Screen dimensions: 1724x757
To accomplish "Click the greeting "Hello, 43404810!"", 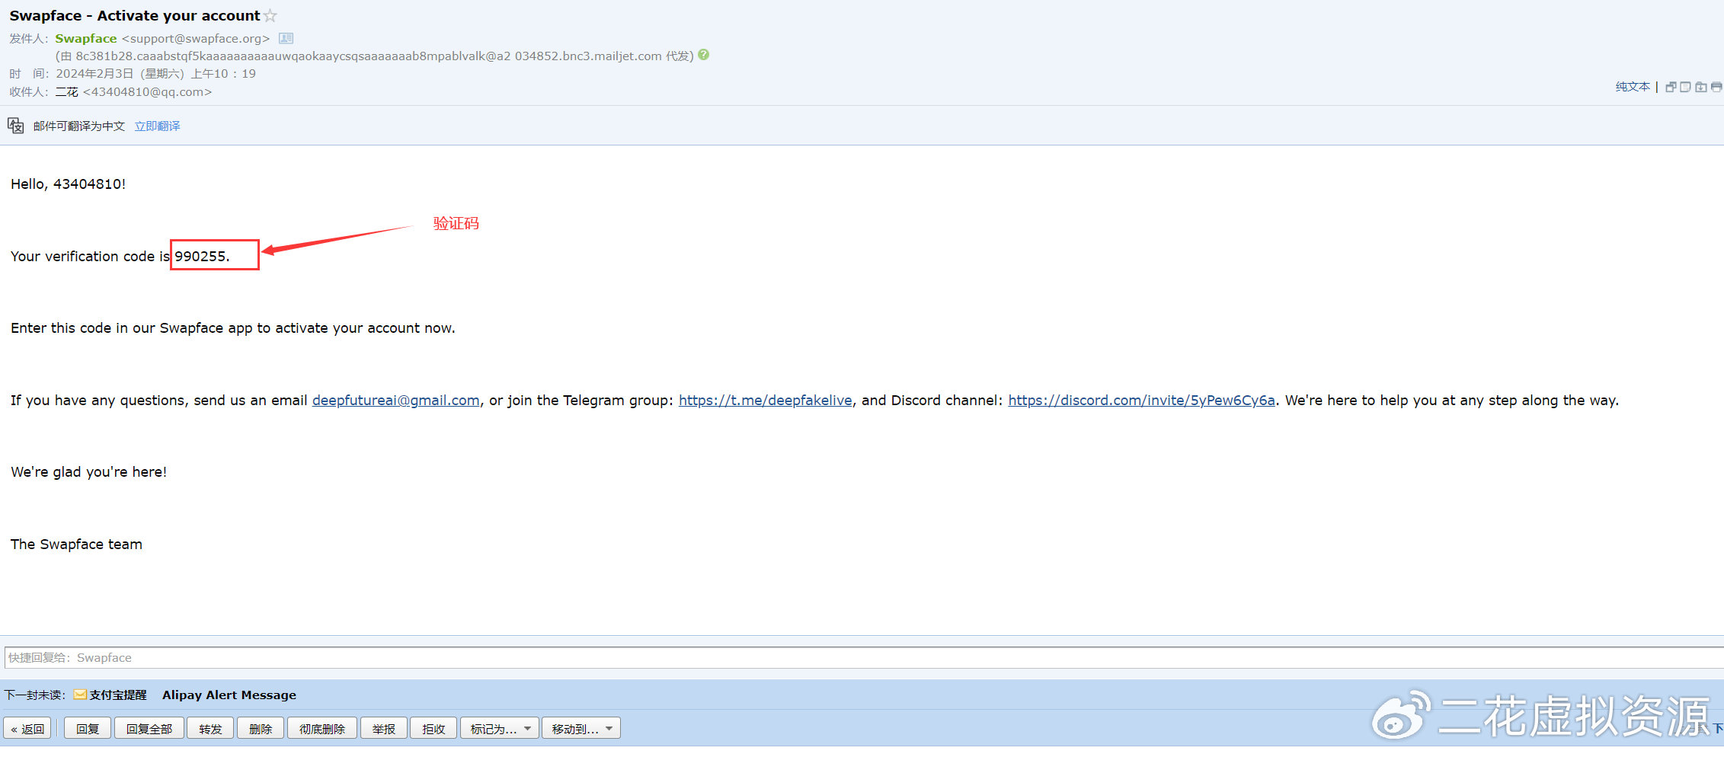I will click(68, 184).
